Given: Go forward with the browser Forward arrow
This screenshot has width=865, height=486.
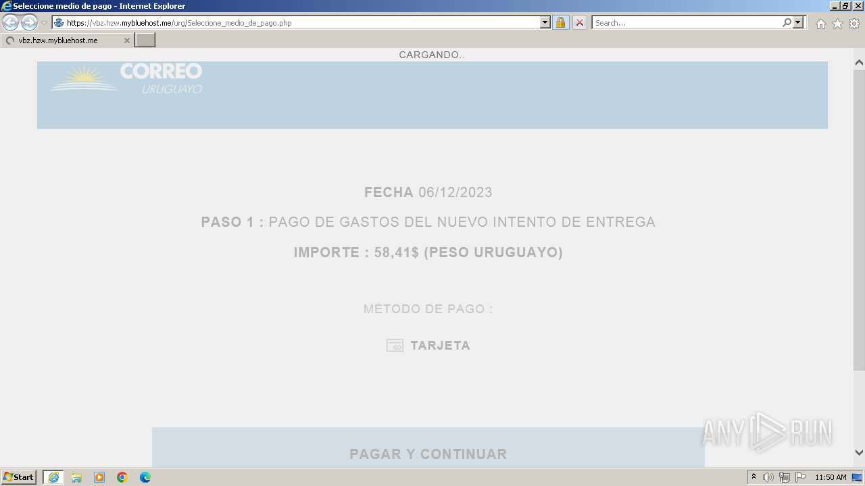Looking at the screenshot, I should 29,22.
